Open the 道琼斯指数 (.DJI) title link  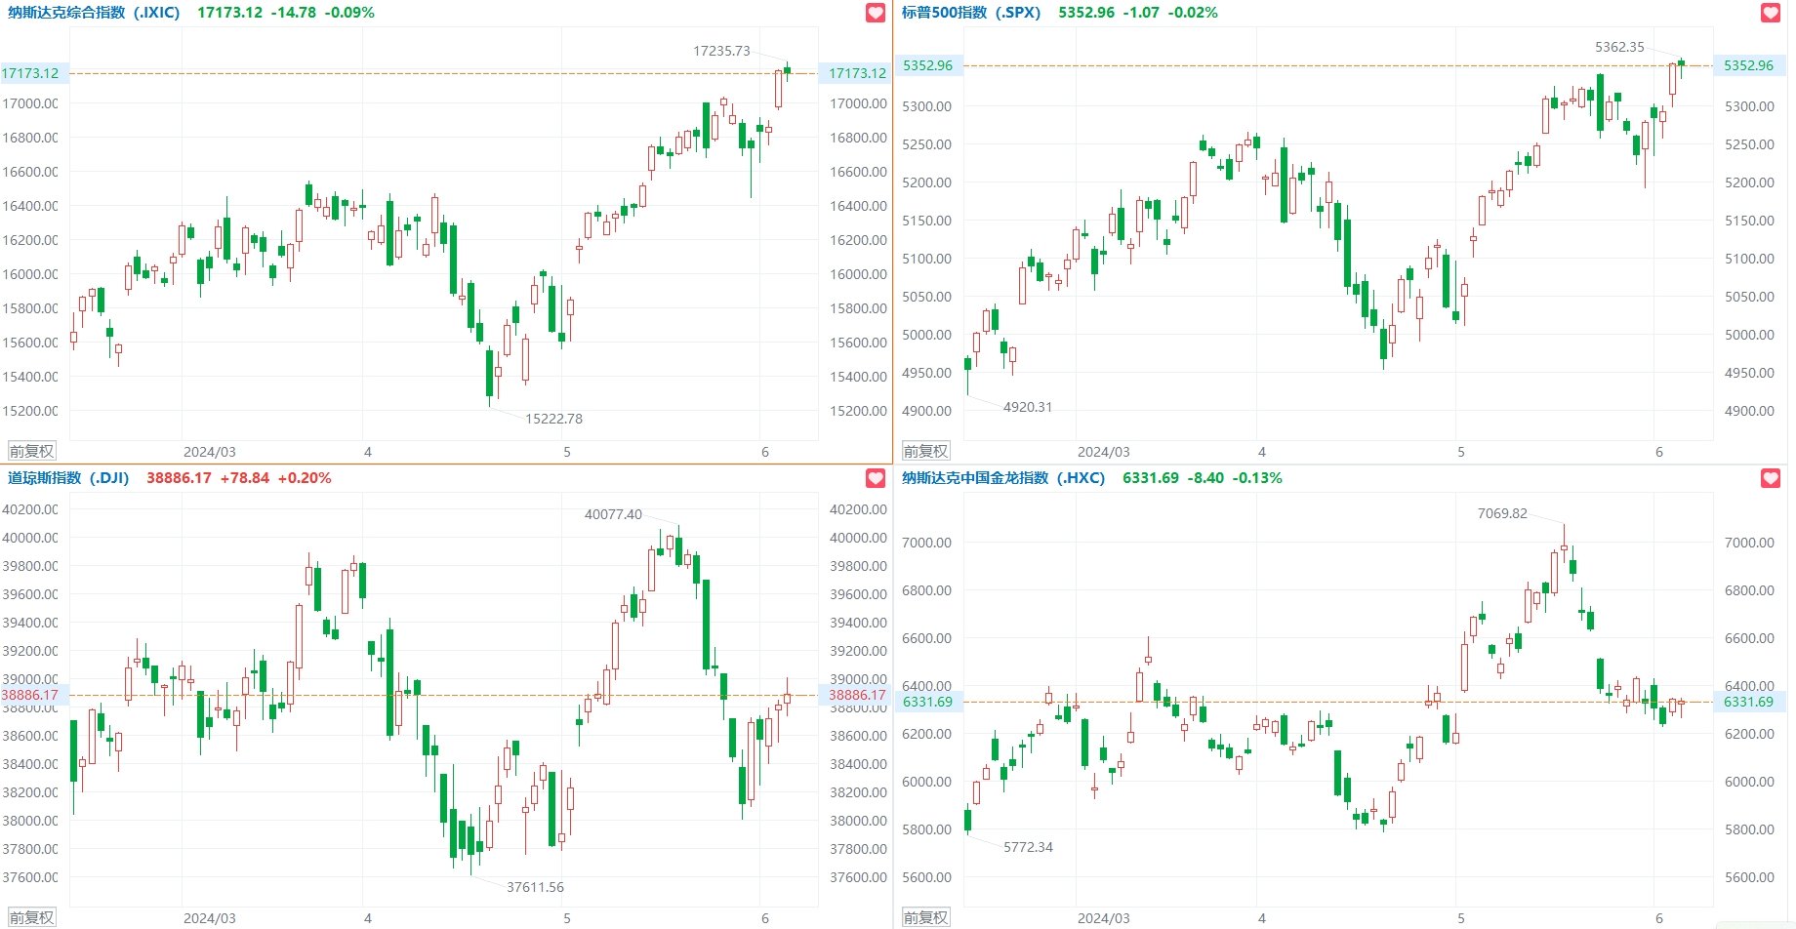[68, 478]
